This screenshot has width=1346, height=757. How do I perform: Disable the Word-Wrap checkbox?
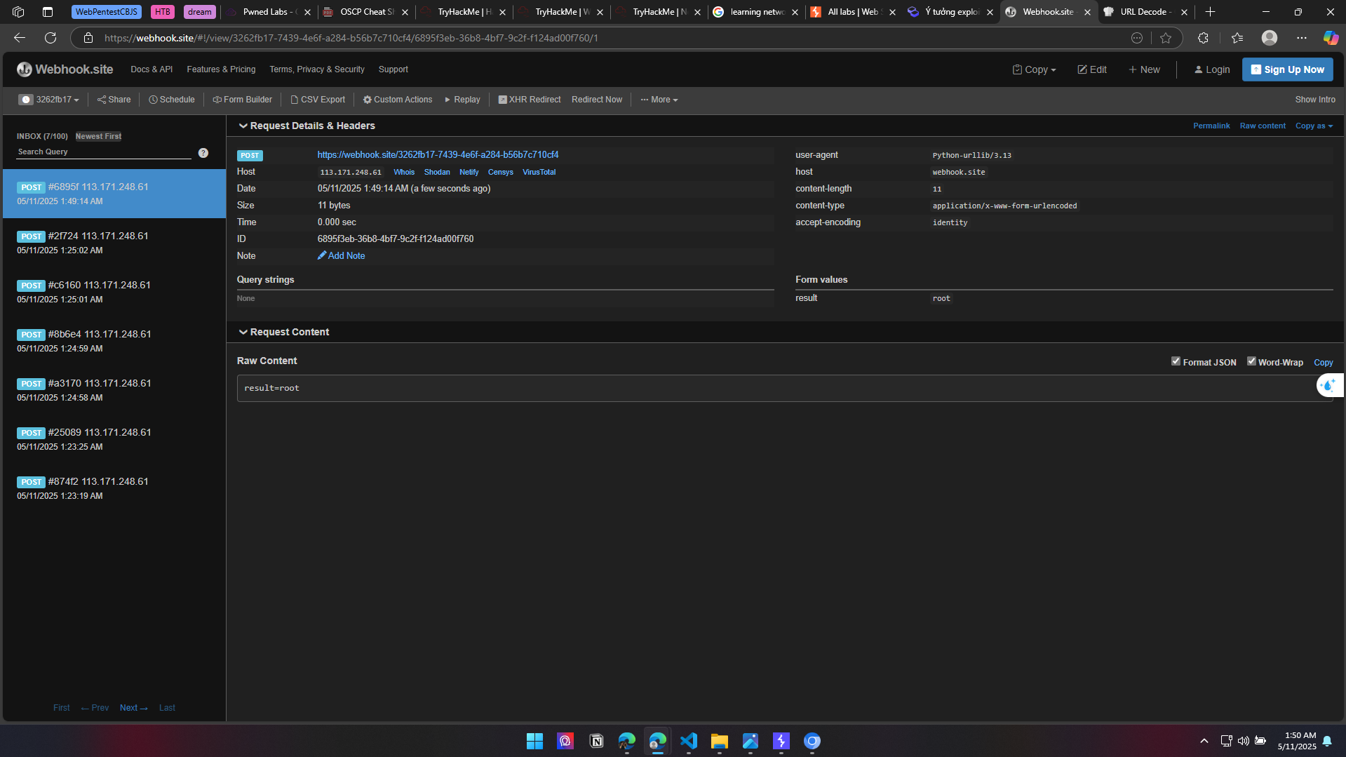(x=1251, y=361)
